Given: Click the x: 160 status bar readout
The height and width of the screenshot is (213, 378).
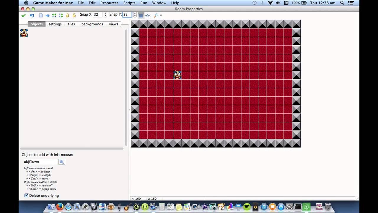Looking at the screenshot, I should (x=136, y=199).
